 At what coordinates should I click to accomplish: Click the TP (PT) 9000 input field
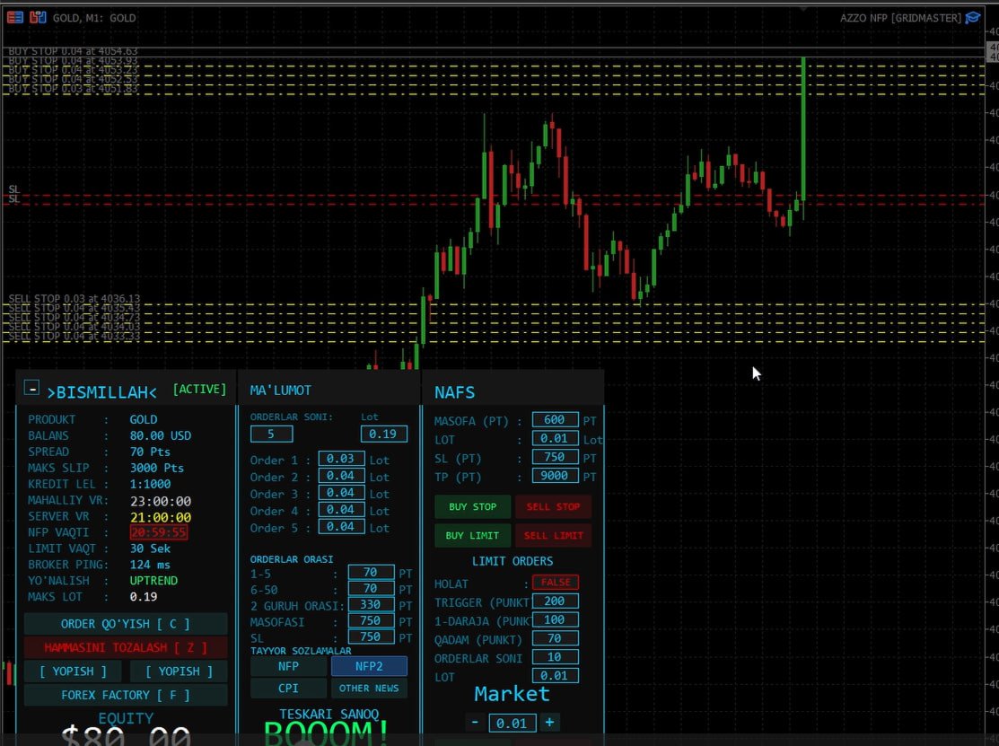[x=555, y=476]
